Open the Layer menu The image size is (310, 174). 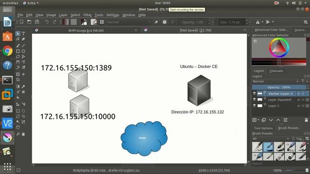[x=63, y=15]
